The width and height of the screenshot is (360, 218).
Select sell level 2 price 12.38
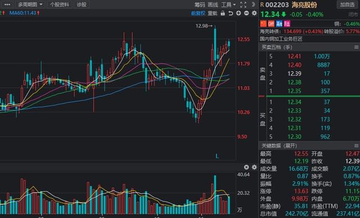pos(294,82)
